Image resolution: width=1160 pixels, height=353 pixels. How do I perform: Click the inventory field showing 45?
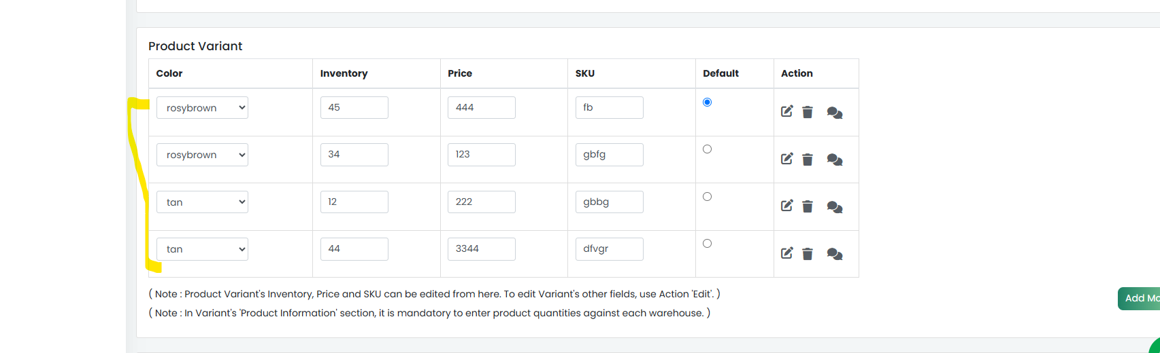[x=354, y=108]
